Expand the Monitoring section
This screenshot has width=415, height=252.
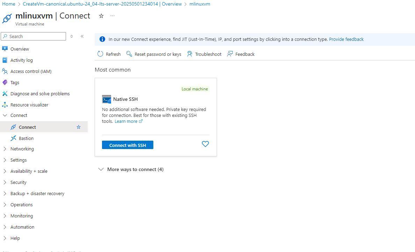pos(5,216)
